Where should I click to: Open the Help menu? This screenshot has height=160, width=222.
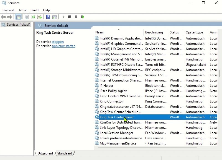coord(46,10)
